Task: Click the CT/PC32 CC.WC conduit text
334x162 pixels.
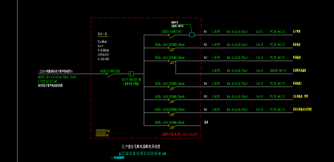Action: (x=48, y=81)
